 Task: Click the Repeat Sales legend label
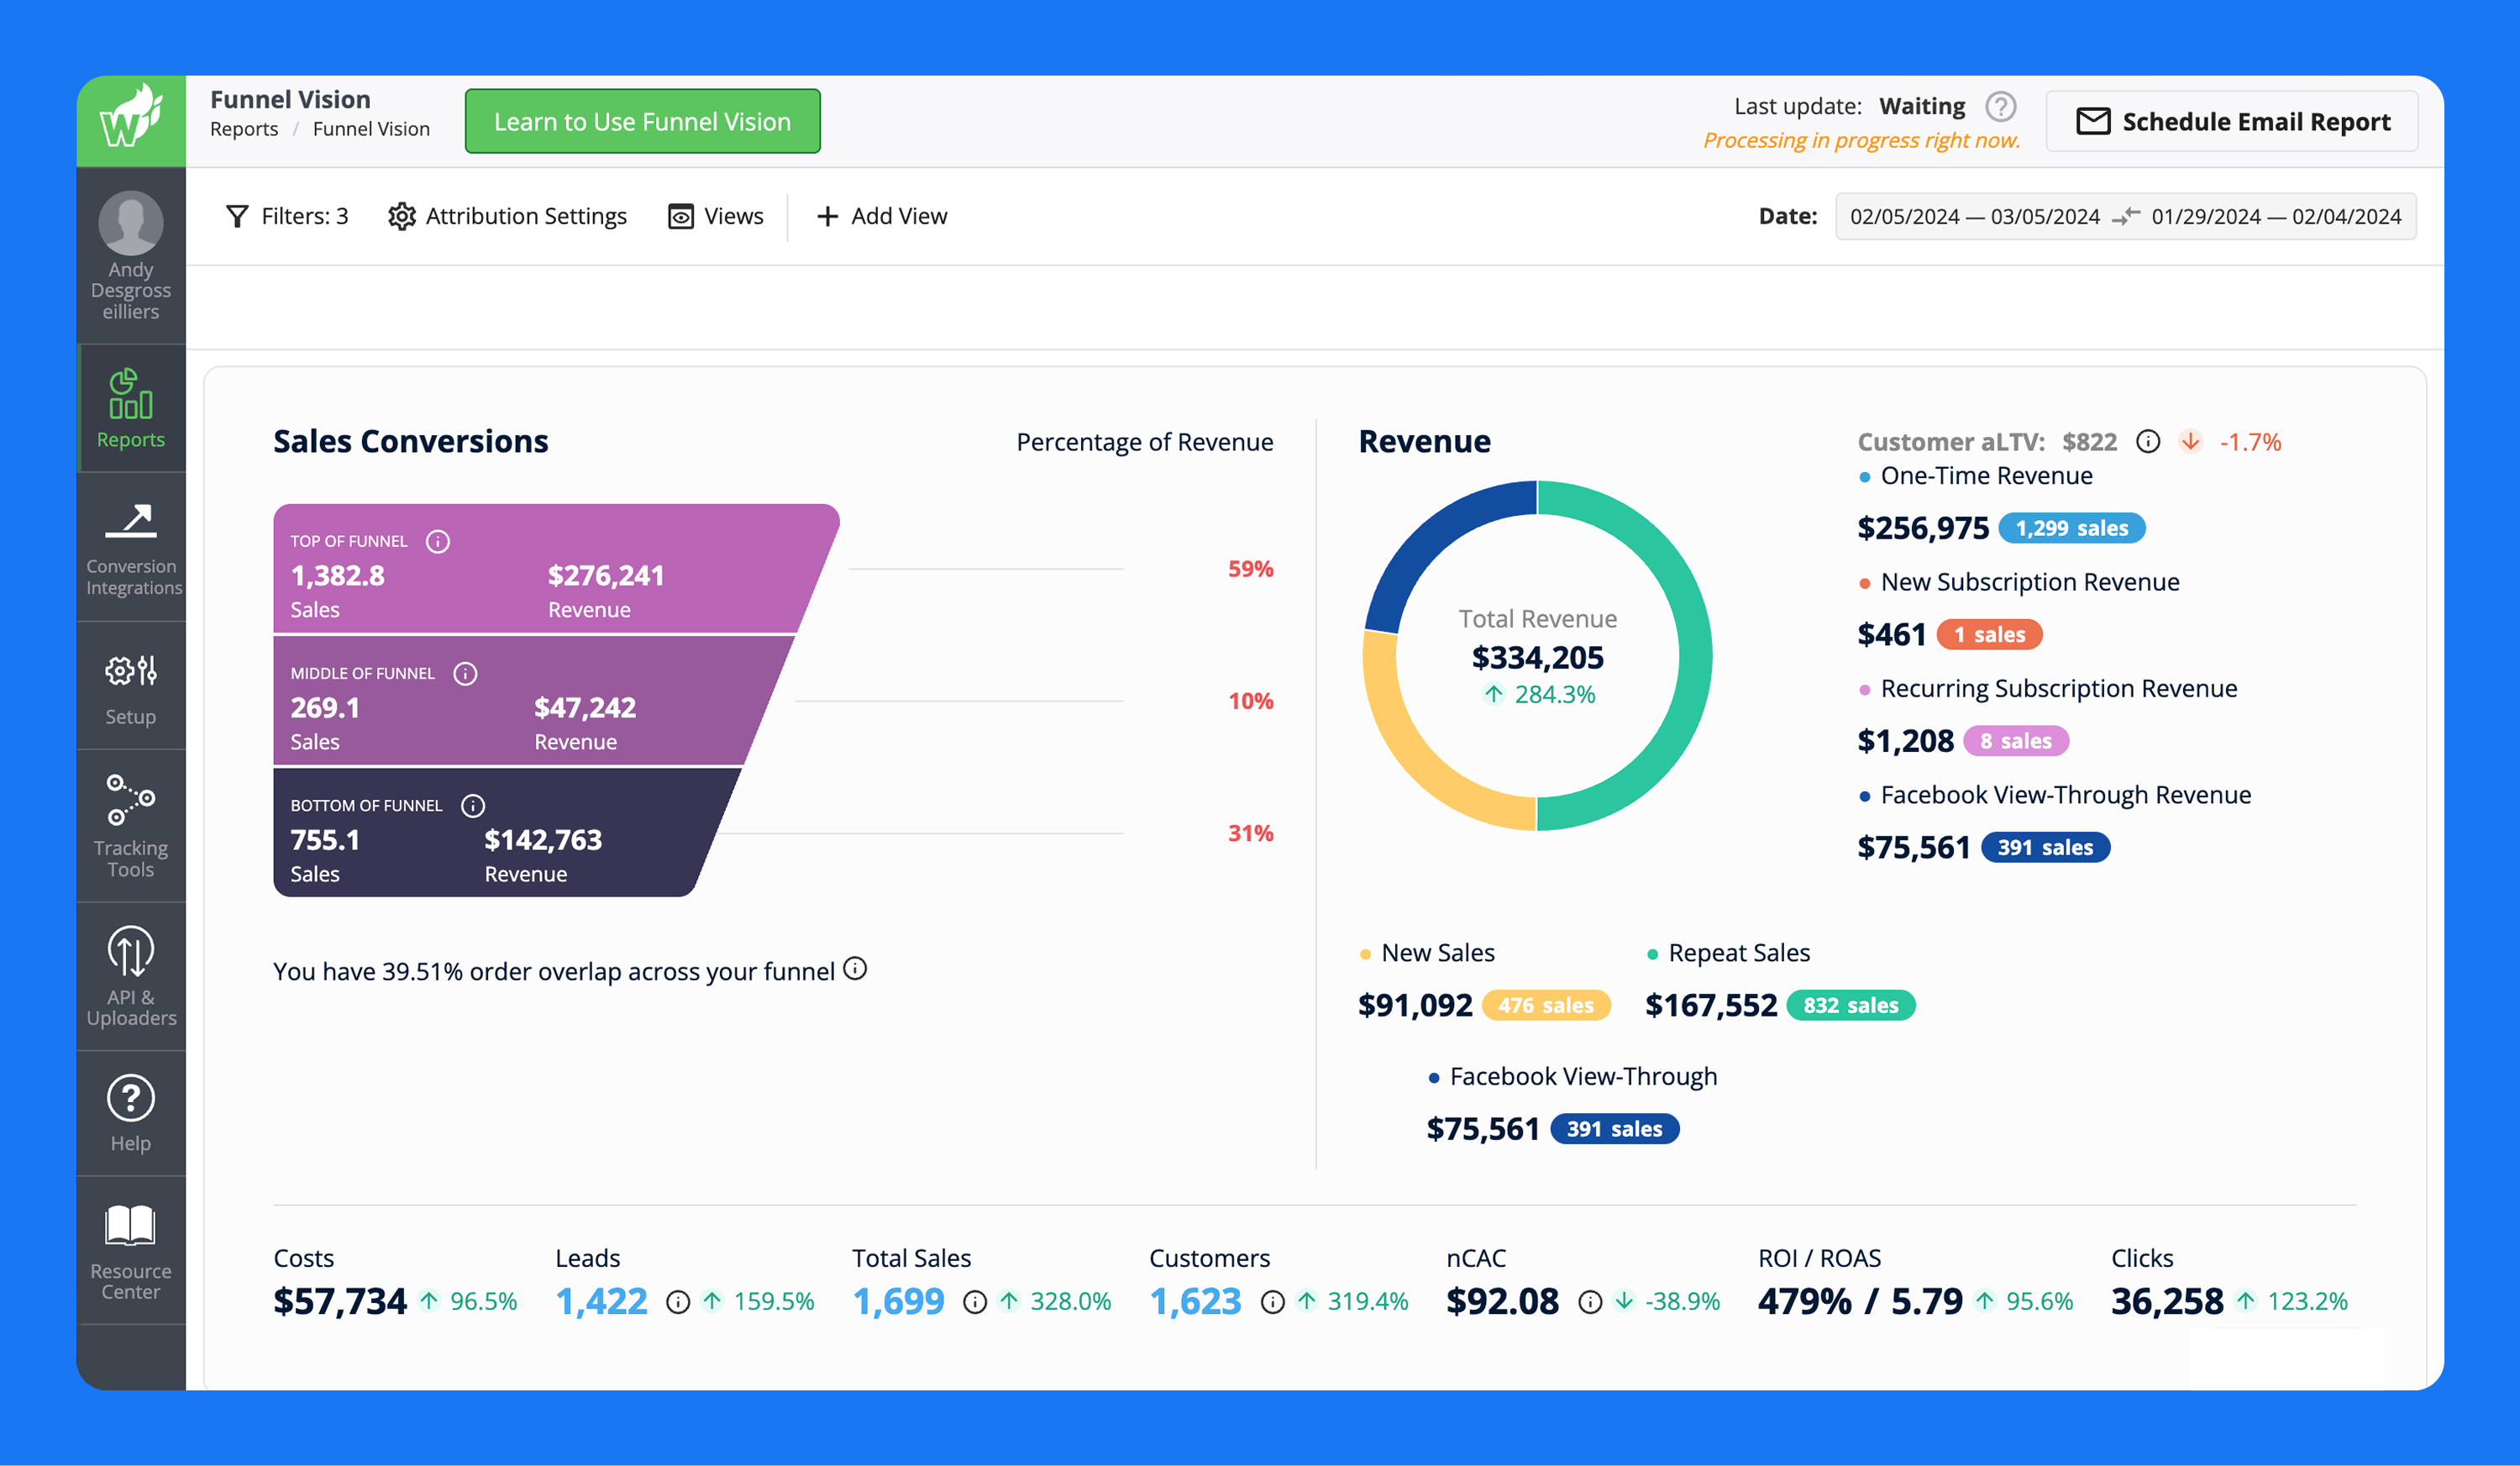tap(1739, 953)
